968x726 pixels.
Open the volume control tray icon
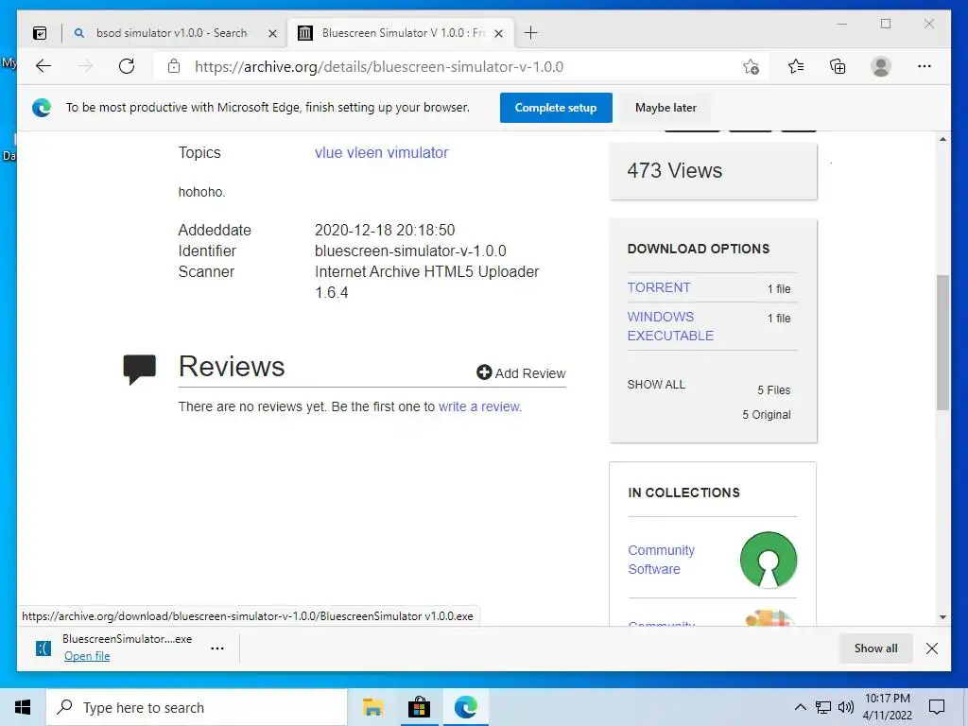(x=846, y=707)
